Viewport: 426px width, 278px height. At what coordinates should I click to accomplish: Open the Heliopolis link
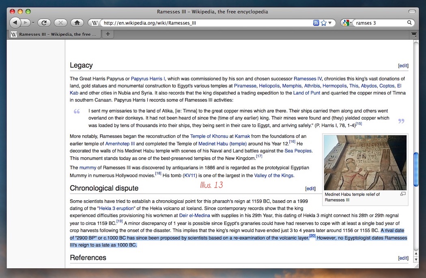point(269,86)
